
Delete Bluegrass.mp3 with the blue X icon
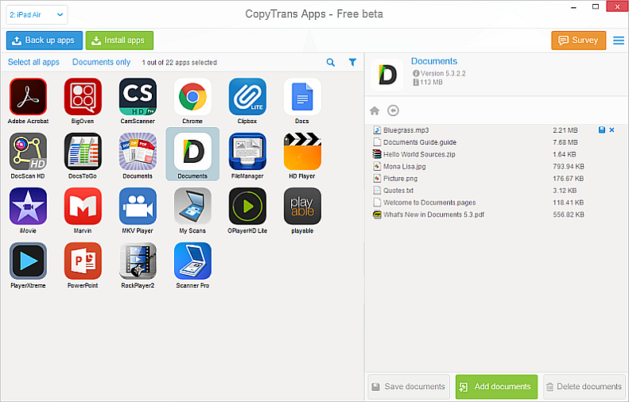(612, 129)
